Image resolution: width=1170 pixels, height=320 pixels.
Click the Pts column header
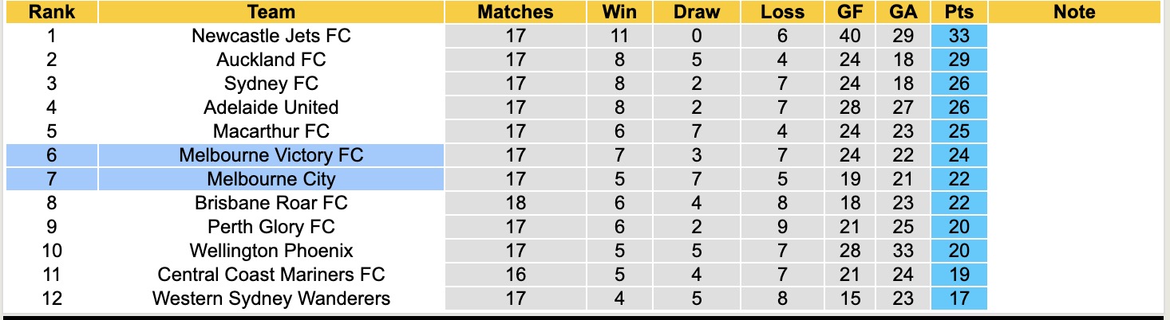[x=959, y=12]
